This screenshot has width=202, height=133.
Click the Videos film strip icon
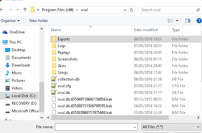8,88
